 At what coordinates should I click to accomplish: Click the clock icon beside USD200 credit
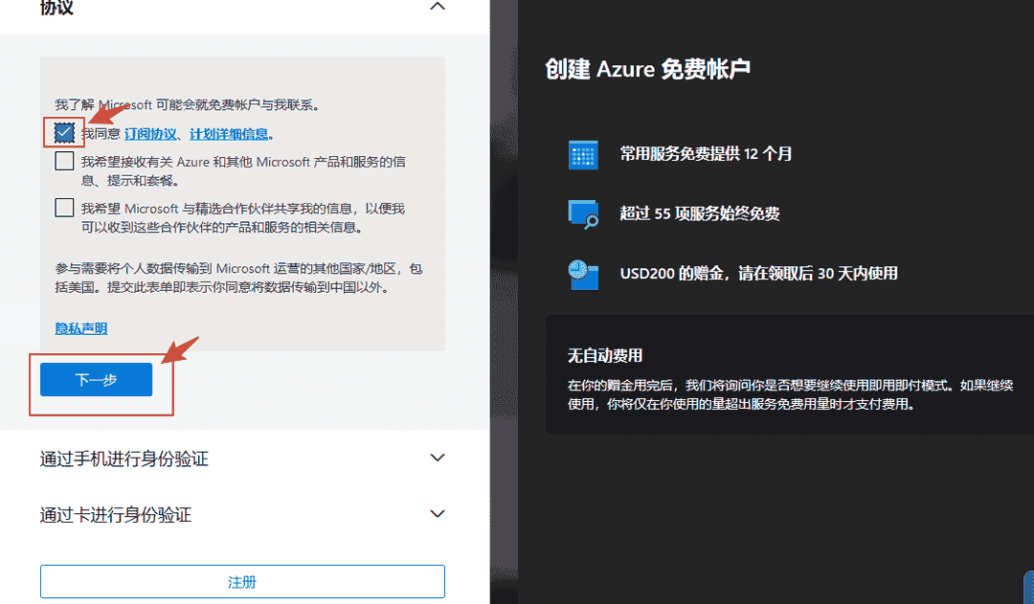pos(583,274)
